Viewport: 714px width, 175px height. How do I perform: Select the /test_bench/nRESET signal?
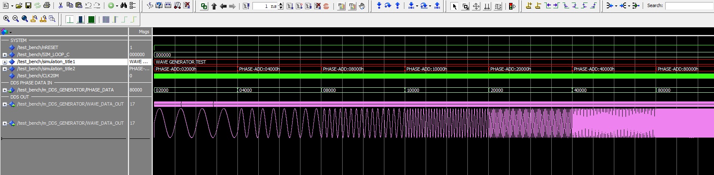(38, 47)
